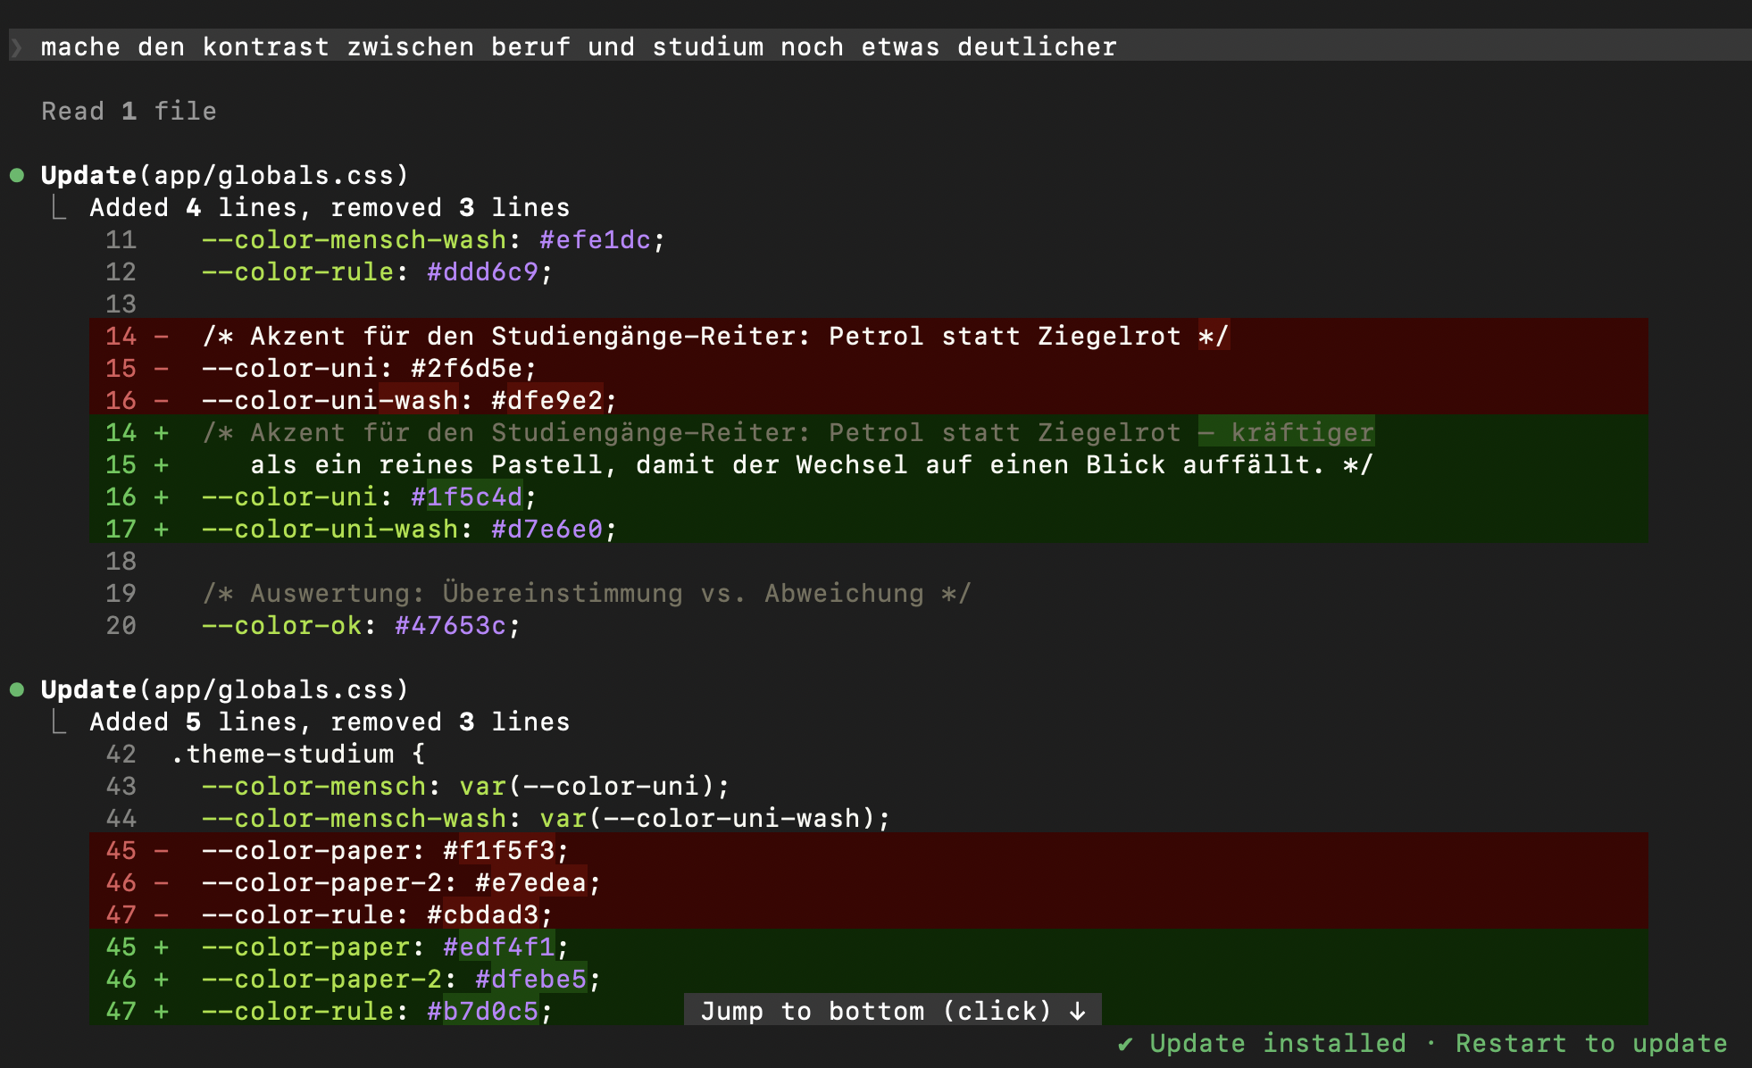Click 'var(--color-uni-wash)' on line 44
Viewport: 1752px width, 1068px height.
point(707,818)
